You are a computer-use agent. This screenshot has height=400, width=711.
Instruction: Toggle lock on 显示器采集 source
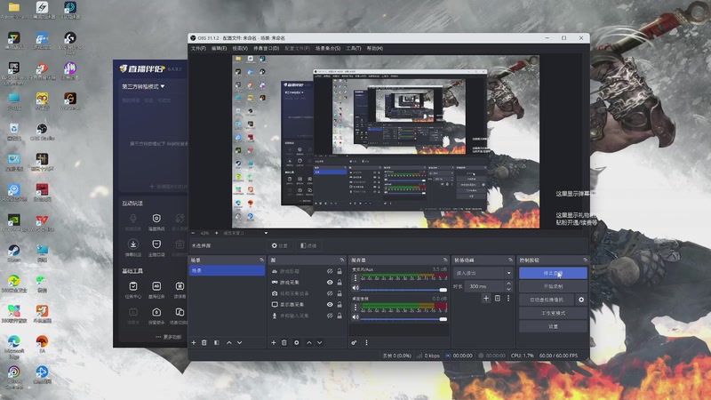tap(340, 304)
